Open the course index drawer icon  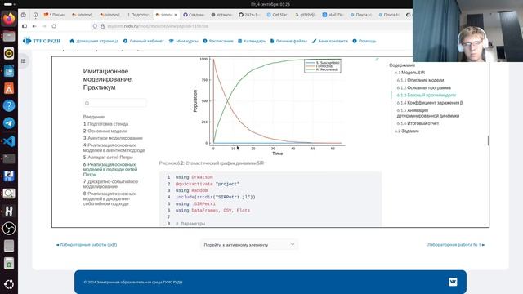[x=24, y=61]
